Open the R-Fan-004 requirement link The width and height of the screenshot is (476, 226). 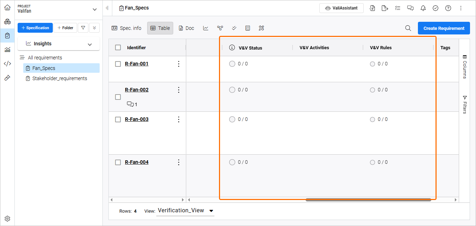tap(137, 162)
